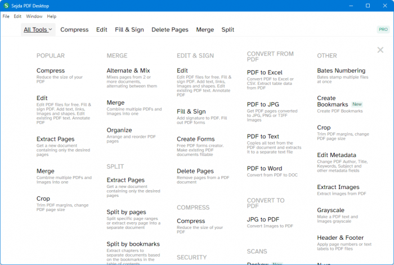Open Fill & Sign under Edit & Sign
394x265 pixels.
[x=191, y=111]
